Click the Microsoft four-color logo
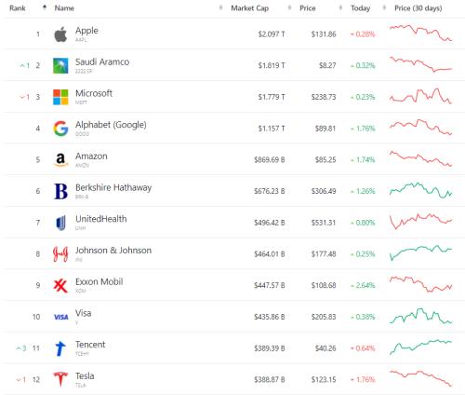 pyautogui.click(x=60, y=97)
